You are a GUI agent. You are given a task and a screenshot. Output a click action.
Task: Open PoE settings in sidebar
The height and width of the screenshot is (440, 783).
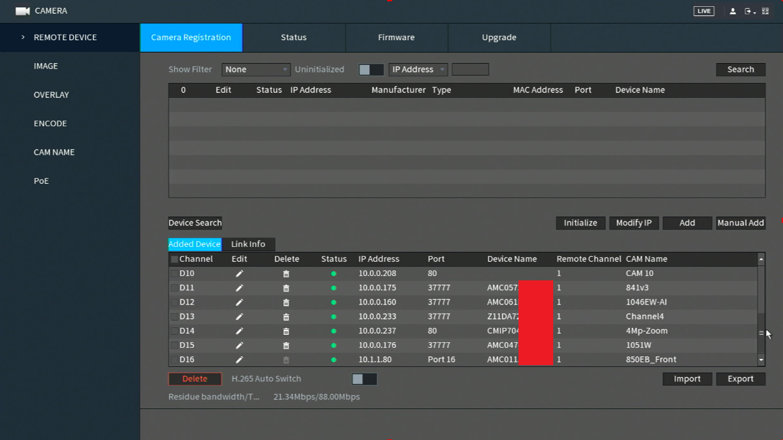point(41,181)
